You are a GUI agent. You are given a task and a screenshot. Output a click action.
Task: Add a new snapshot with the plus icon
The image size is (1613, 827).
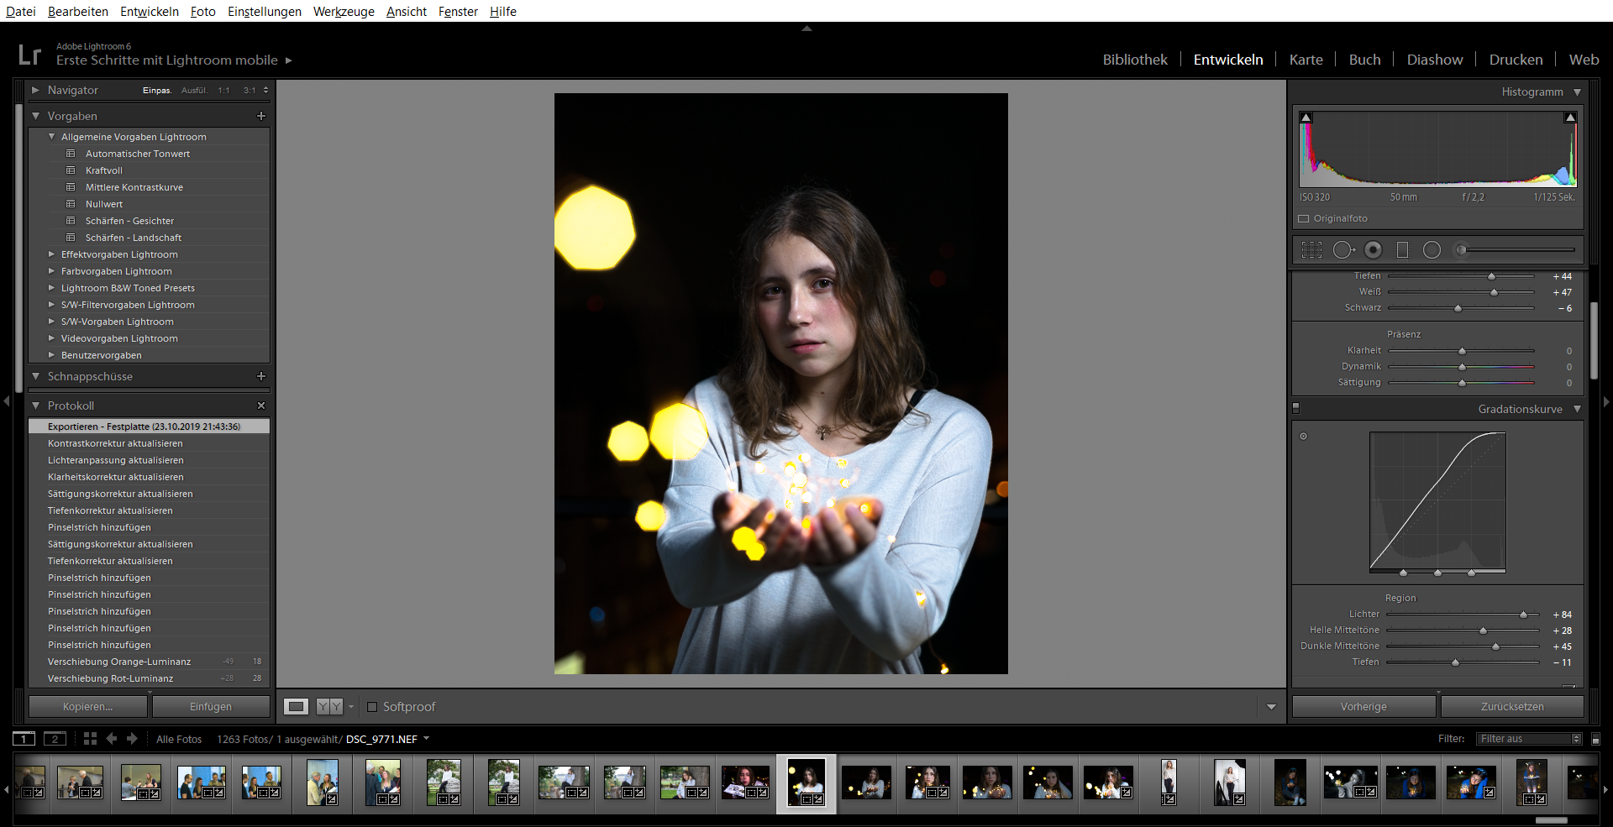[261, 376]
